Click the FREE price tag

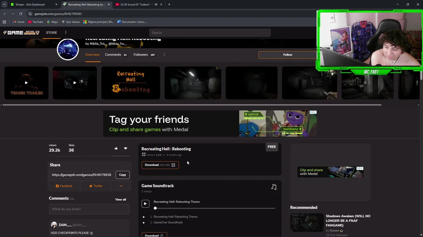(x=272, y=147)
